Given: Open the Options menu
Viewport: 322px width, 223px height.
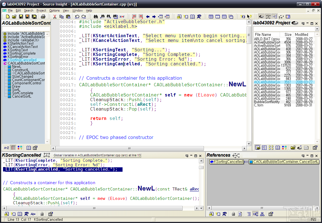Looking at the screenshot, I should click(54, 10).
